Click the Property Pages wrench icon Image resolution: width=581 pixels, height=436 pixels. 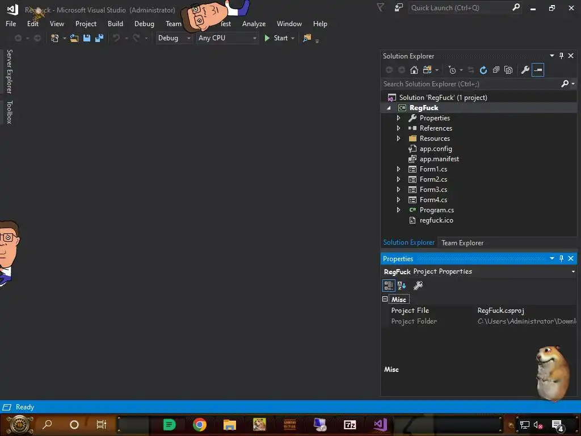(x=418, y=286)
